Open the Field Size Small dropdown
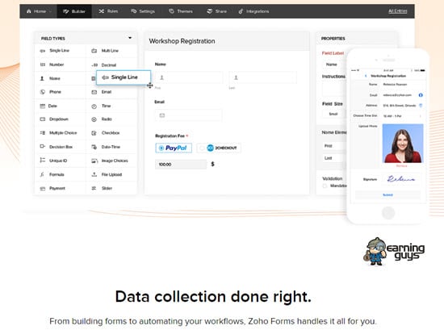 334,114
